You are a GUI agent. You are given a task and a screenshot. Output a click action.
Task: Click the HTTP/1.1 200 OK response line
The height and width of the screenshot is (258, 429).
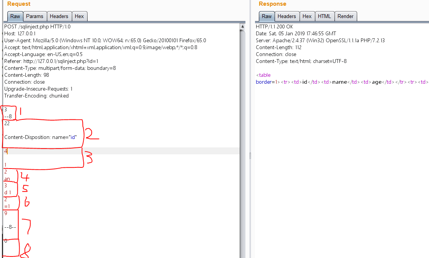[x=274, y=27]
